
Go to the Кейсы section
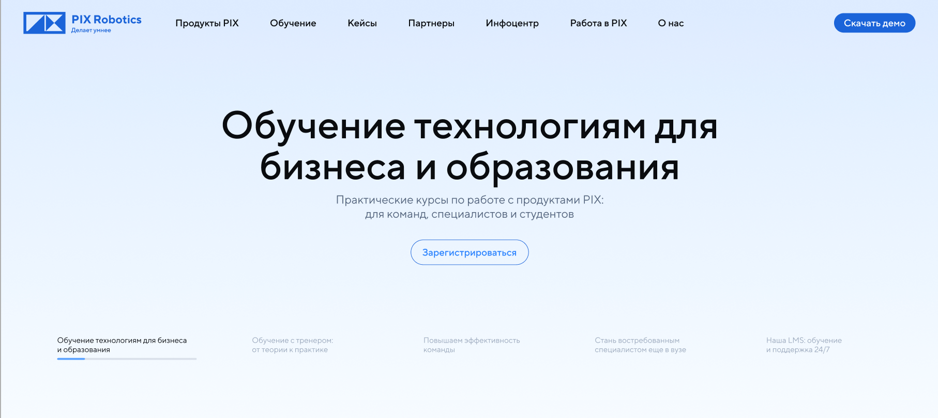[x=362, y=23]
